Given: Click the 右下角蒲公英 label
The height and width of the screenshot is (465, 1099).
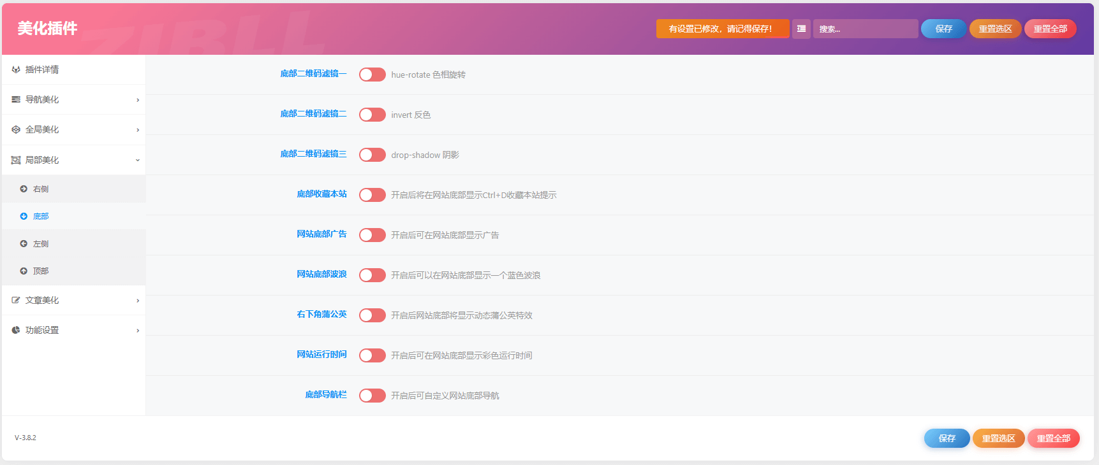Looking at the screenshot, I should [321, 315].
